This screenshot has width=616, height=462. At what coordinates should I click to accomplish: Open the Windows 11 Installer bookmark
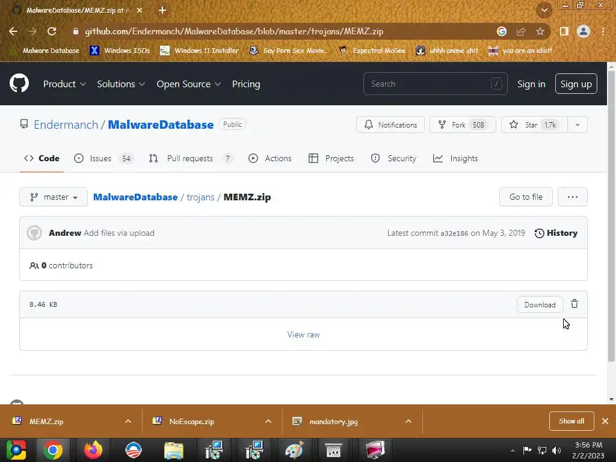pyautogui.click(x=200, y=51)
